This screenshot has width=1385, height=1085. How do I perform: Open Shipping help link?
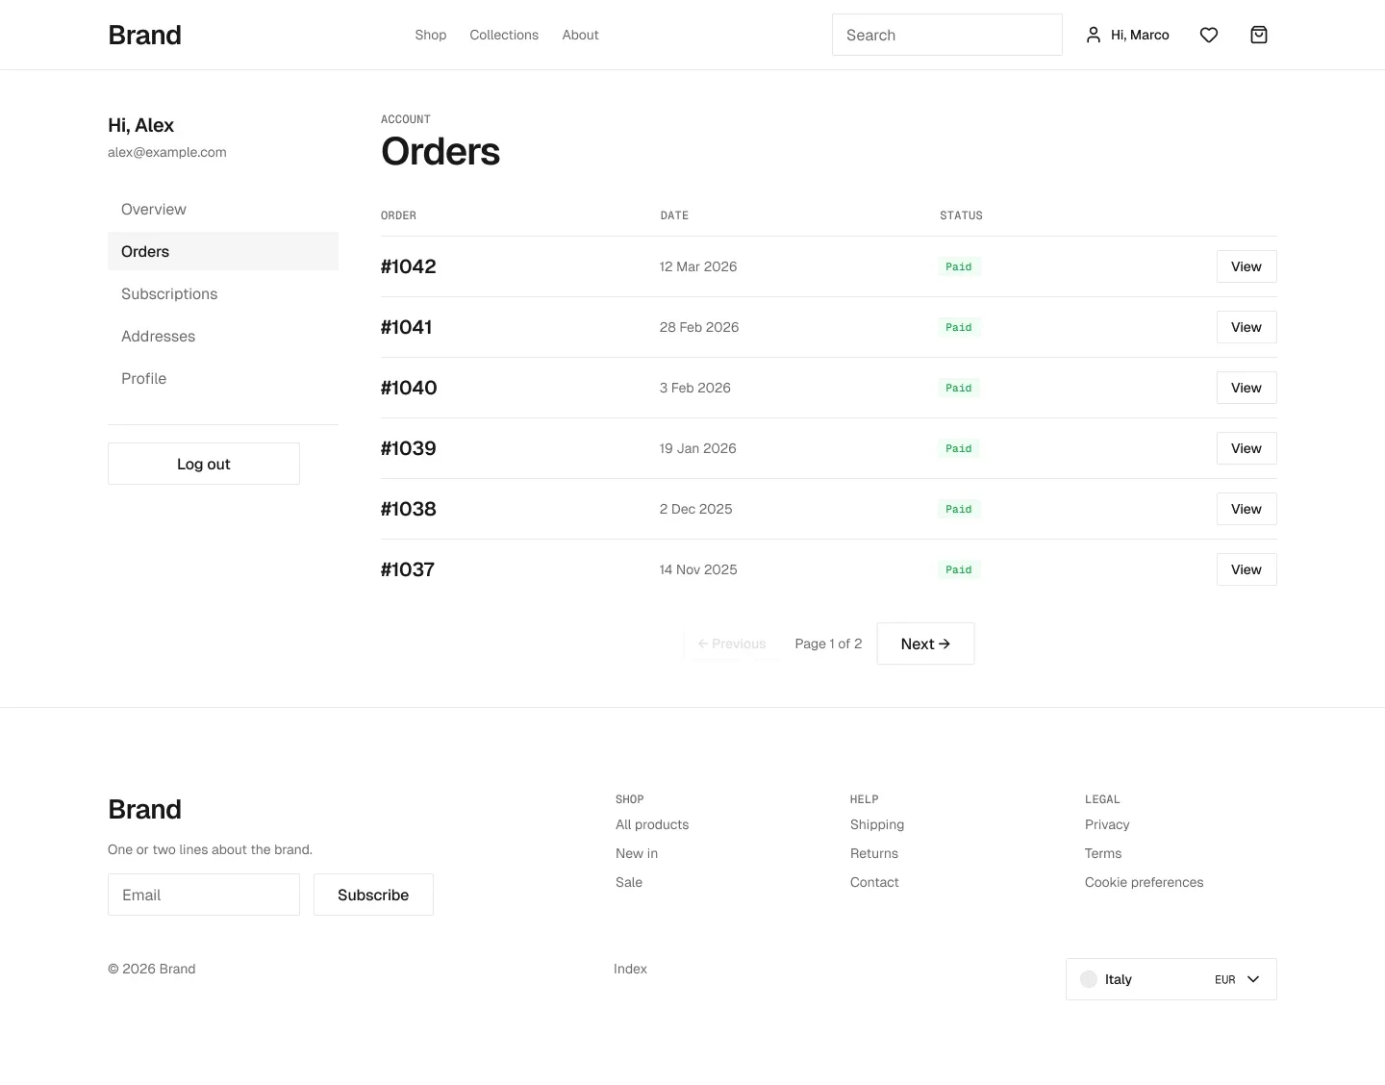pos(877,824)
